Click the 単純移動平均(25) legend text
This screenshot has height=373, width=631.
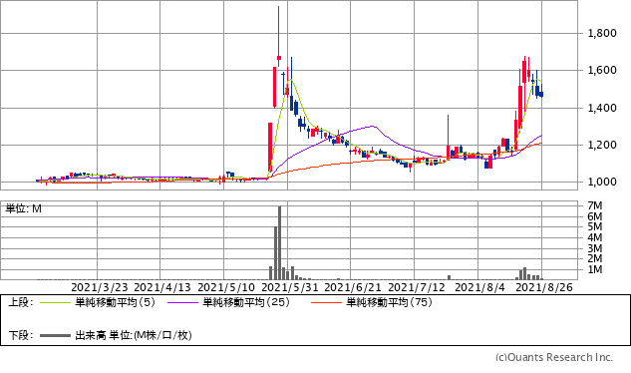(x=246, y=302)
